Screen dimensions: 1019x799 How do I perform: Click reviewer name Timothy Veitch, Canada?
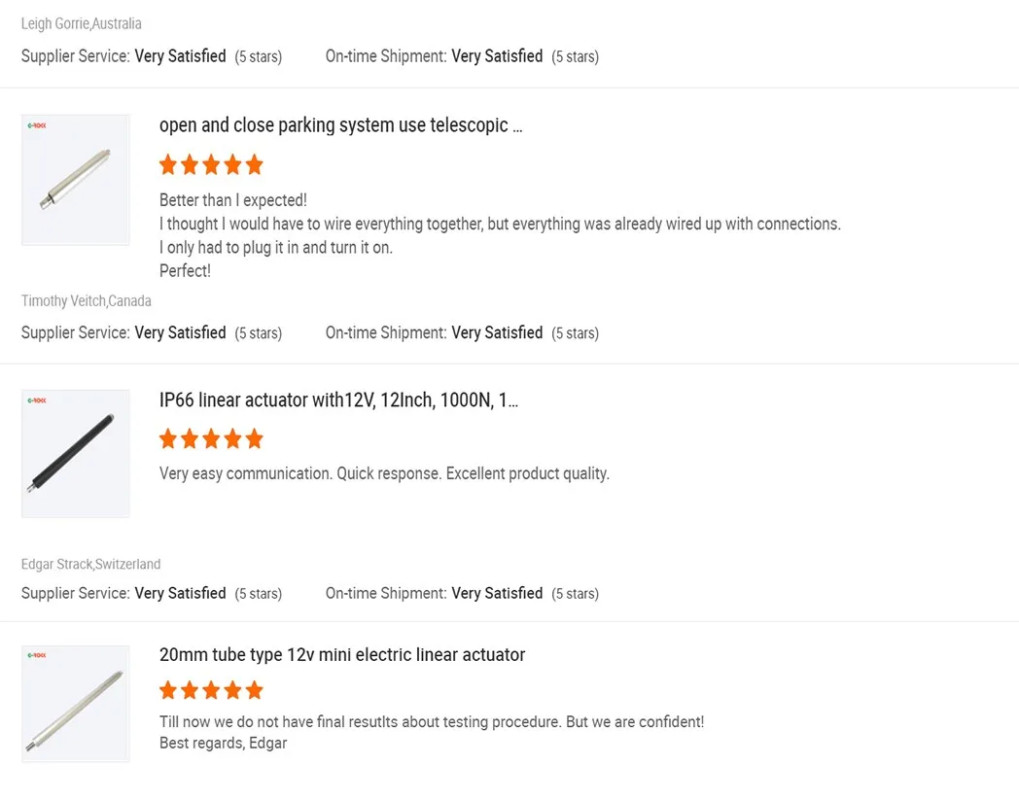point(87,301)
